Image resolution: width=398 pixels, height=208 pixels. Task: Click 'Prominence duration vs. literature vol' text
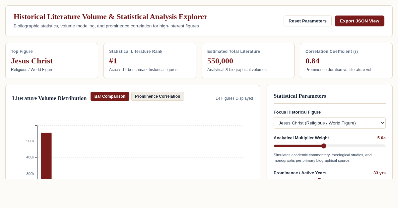338,70
